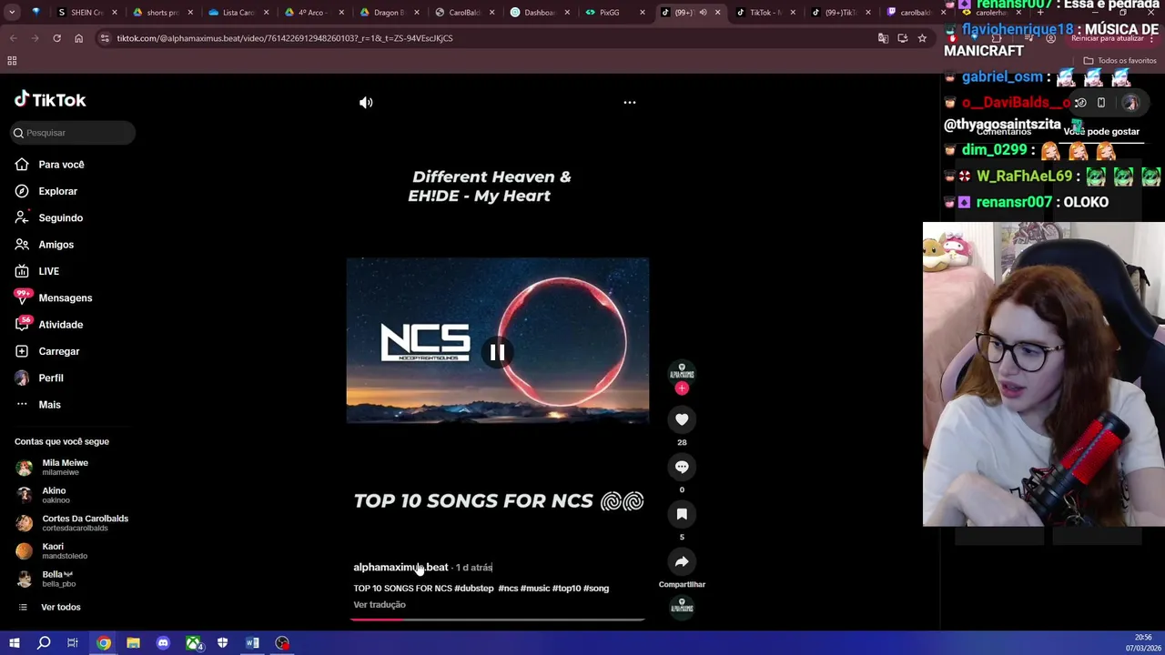This screenshot has height=655, width=1165.
Task: Open Mila Meiwe followed account
Action: coord(65,467)
